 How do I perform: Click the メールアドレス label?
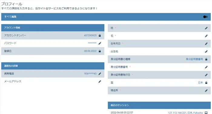point(13,81)
